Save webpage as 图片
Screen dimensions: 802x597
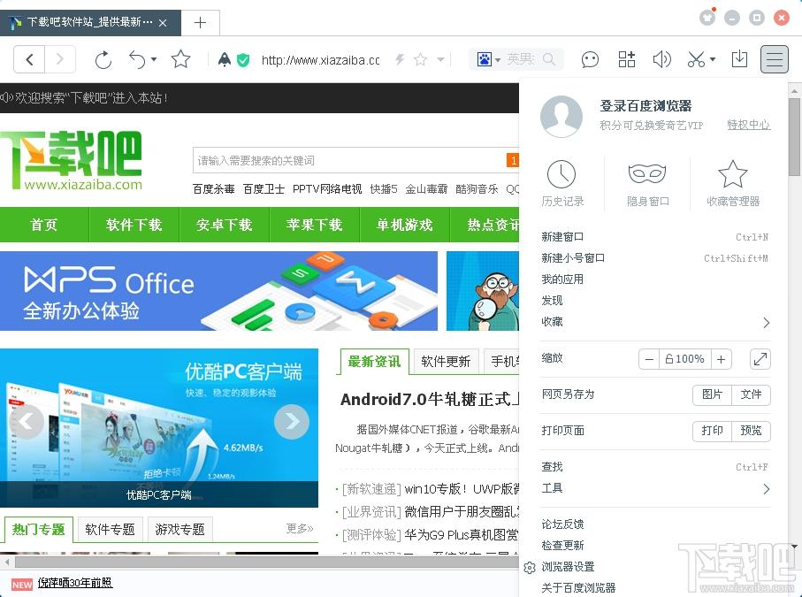point(713,395)
